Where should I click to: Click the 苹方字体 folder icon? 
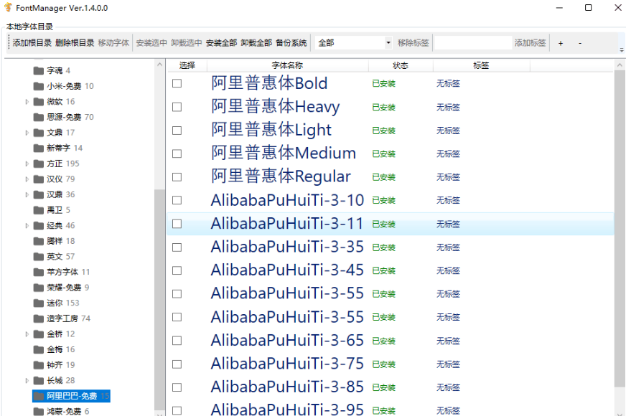pyautogui.click(x=38, y=272)
